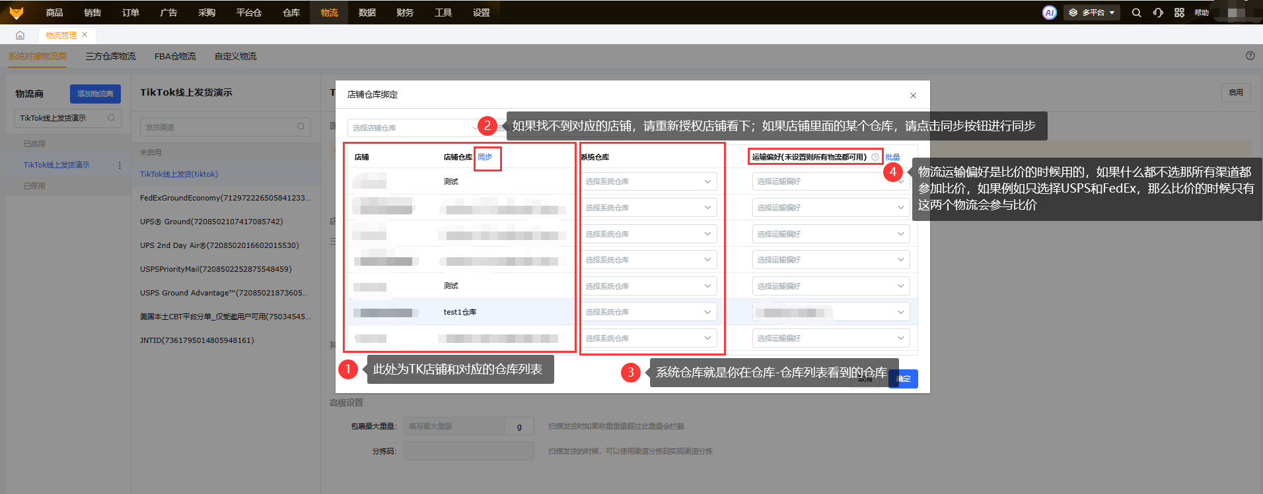Go to the home icon tab
The image size is (1263, 494).
[20, 35]
